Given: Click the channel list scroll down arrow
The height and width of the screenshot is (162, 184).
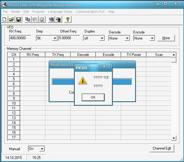Looking at the screenshot, I should click(x=174, y=138).
